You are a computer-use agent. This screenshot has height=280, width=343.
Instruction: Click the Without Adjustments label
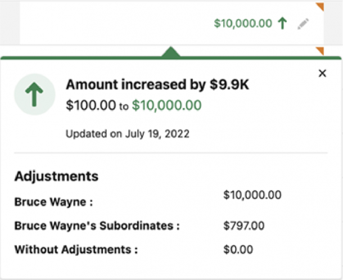click(76, 250)
